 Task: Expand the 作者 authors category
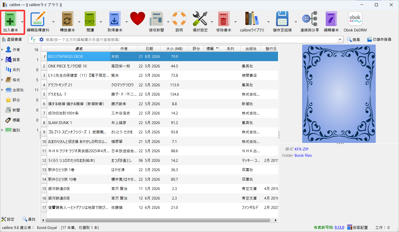pos(2,50)
